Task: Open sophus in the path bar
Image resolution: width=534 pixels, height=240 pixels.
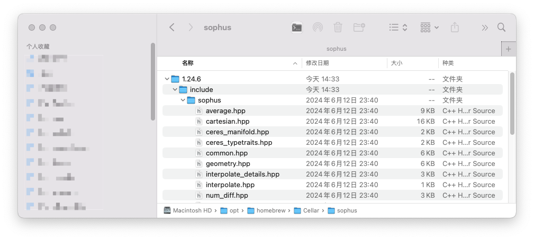Action: [342, 210]
